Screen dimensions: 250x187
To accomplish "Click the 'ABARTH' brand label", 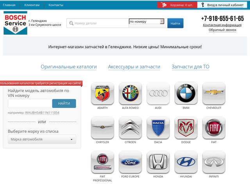I will tap(102, 108).
